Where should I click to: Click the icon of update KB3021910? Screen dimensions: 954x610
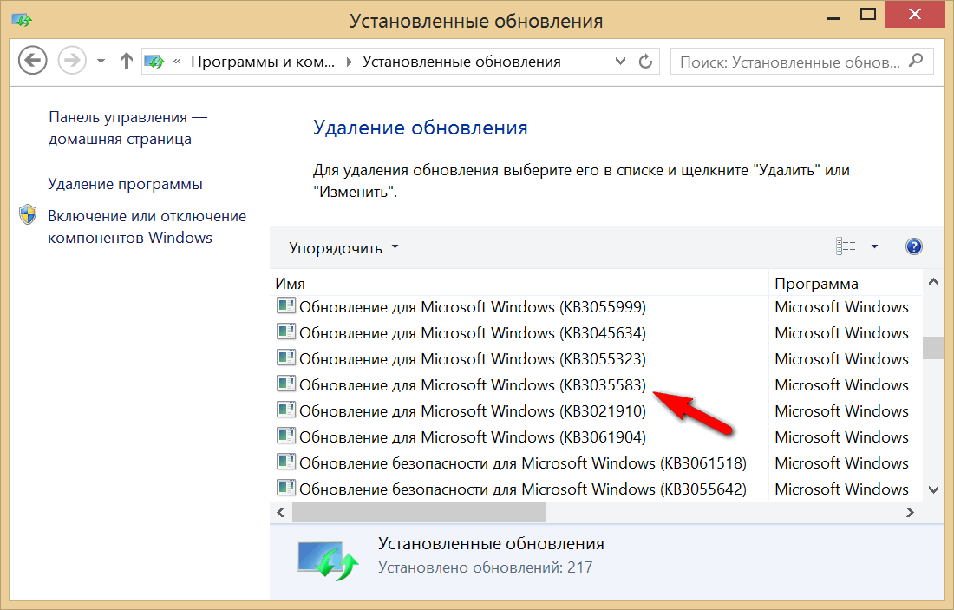[286, 410]
